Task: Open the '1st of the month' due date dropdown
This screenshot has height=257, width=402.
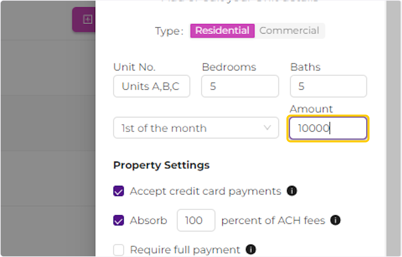Action: 196,128
